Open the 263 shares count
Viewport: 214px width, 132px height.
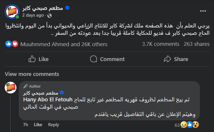click(x=197, y=44)
